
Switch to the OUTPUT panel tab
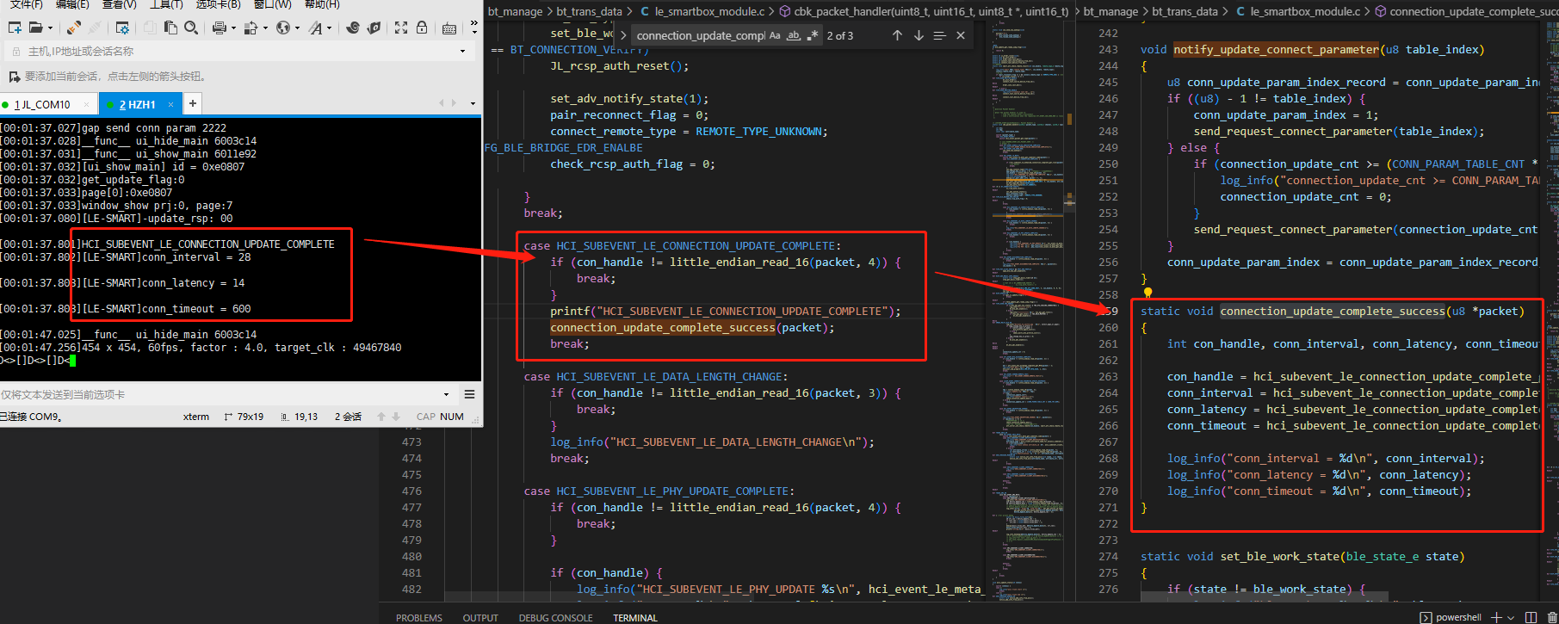(480, 618)
